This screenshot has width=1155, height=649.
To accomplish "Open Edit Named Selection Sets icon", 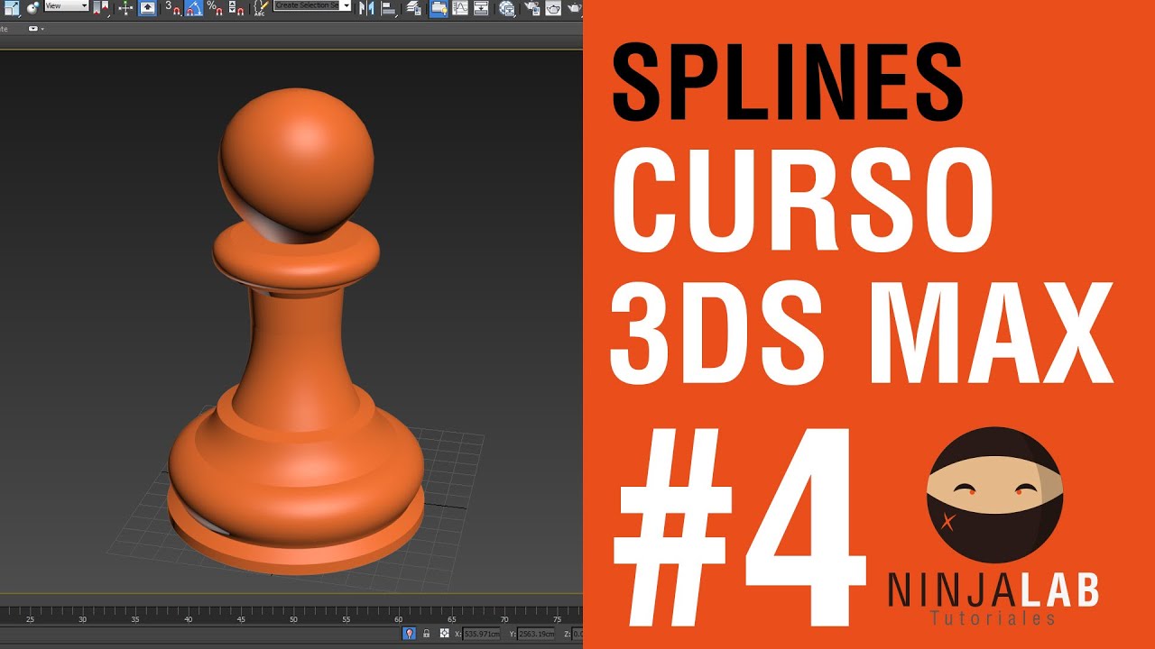I will point(260,8).
